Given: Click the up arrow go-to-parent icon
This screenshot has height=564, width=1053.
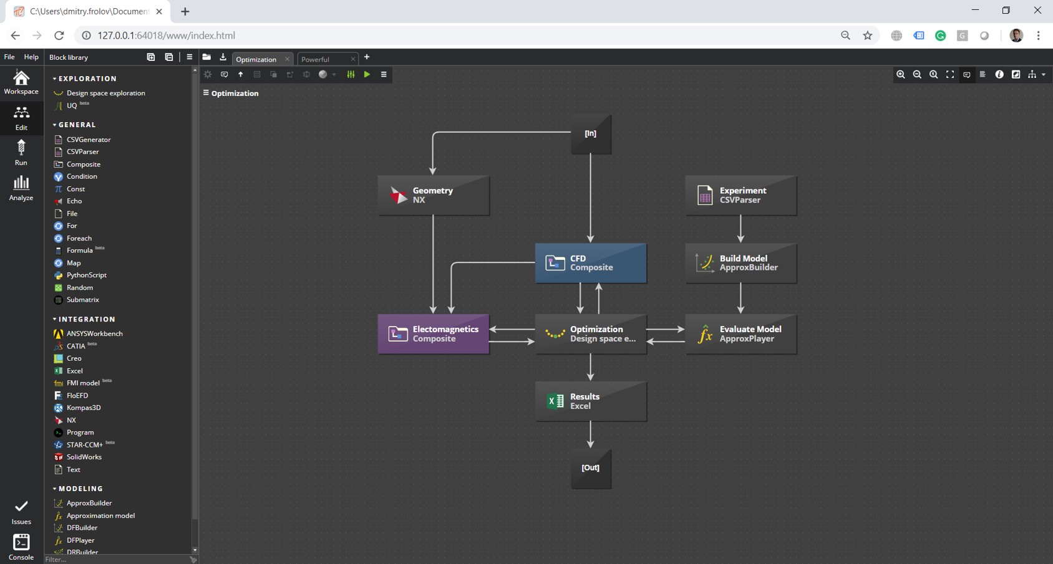Looking at the screenshot, I should 241,75.
